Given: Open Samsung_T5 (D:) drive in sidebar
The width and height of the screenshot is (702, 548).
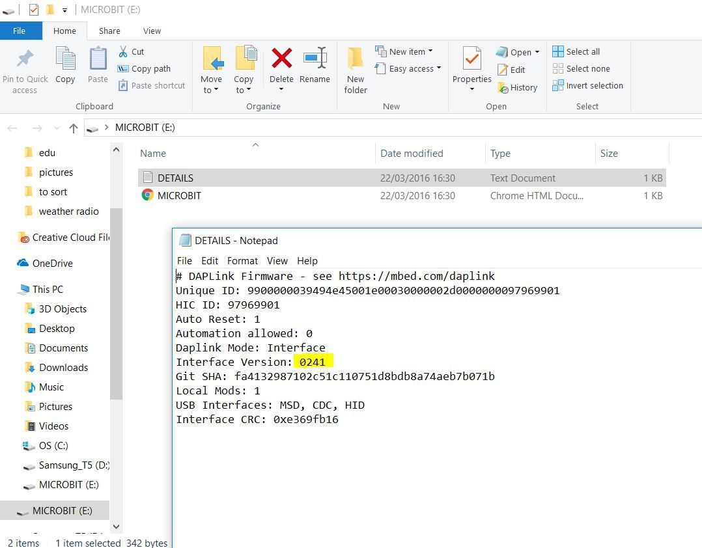Looking at the screenshot, I should (x=66, y=465).
